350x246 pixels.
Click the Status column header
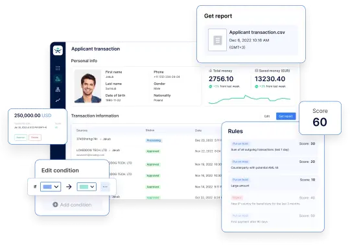pos(150,130)
